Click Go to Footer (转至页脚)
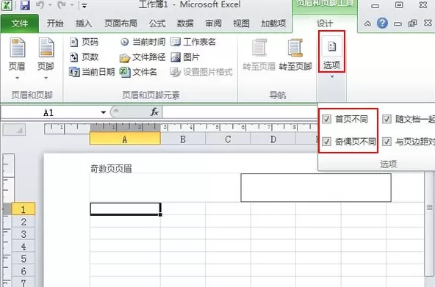Viewport: 435px width, 287px height. point(295,55)
